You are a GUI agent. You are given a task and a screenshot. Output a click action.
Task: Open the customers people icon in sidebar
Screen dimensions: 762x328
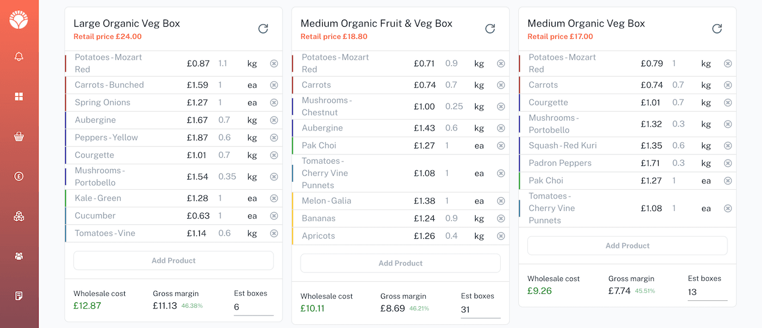tap(19, 256)
